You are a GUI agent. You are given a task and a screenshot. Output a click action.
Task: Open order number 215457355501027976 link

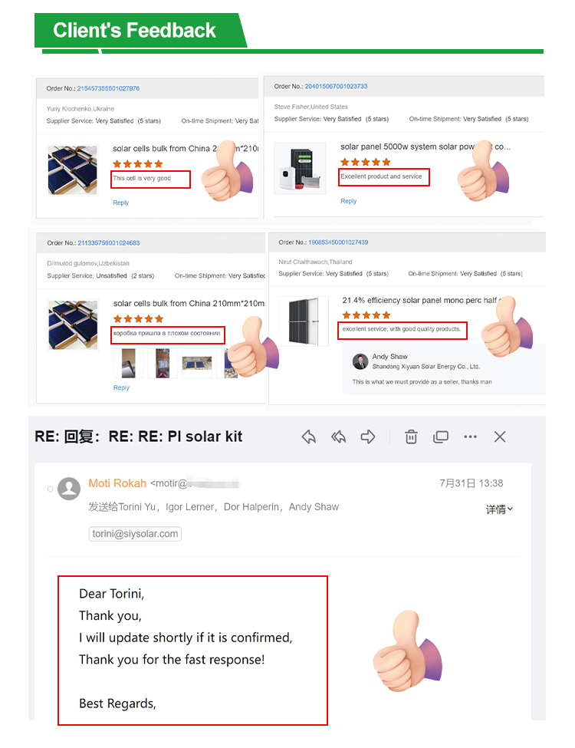click(x=108, y=88)
